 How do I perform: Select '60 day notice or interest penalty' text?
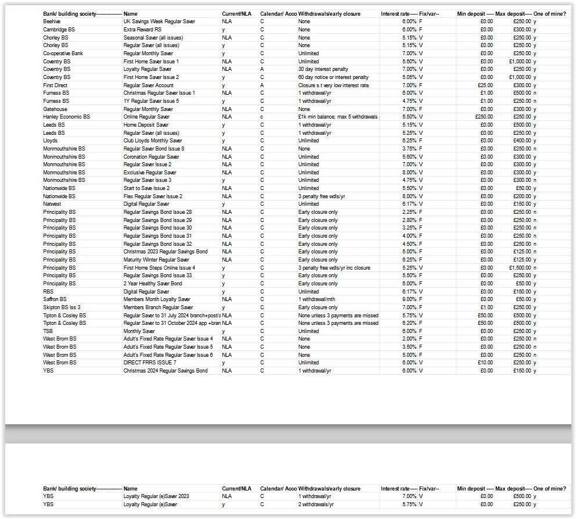point(333,77)
